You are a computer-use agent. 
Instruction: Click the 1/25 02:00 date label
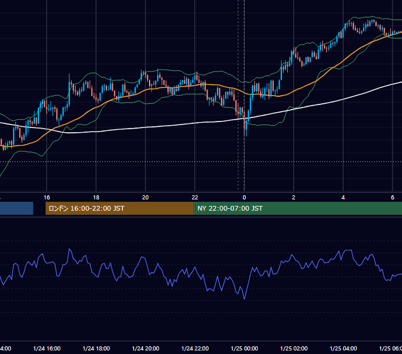pos(294,349)
